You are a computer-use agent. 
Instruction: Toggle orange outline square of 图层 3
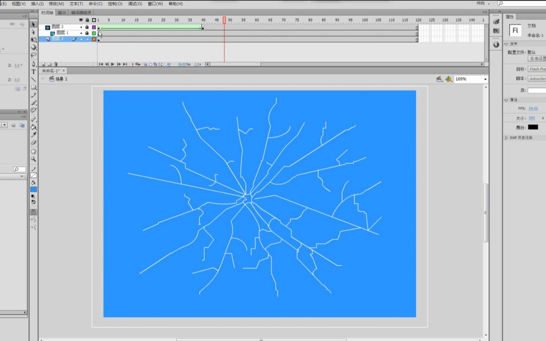94,39
